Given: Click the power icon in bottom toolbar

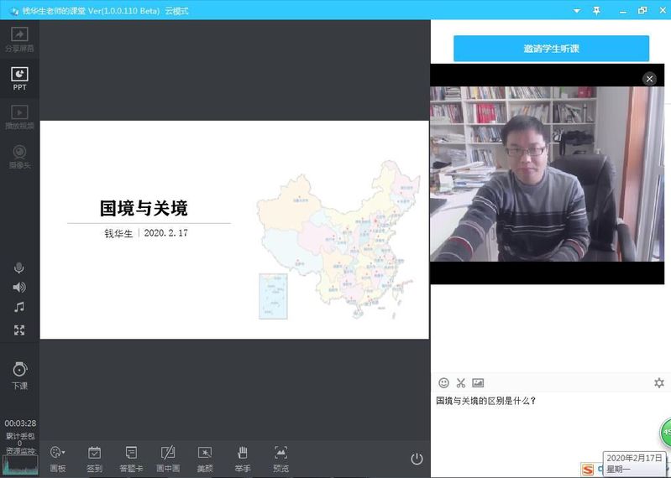Looking at the screenshot, I should [x=417, y=459].
